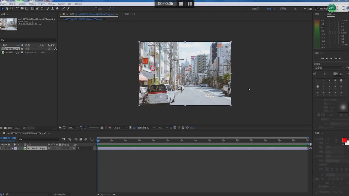Open the 效果(T) menu
This screenshot has height=196, width=349.
pyautogui.click(x=42, y=4)
